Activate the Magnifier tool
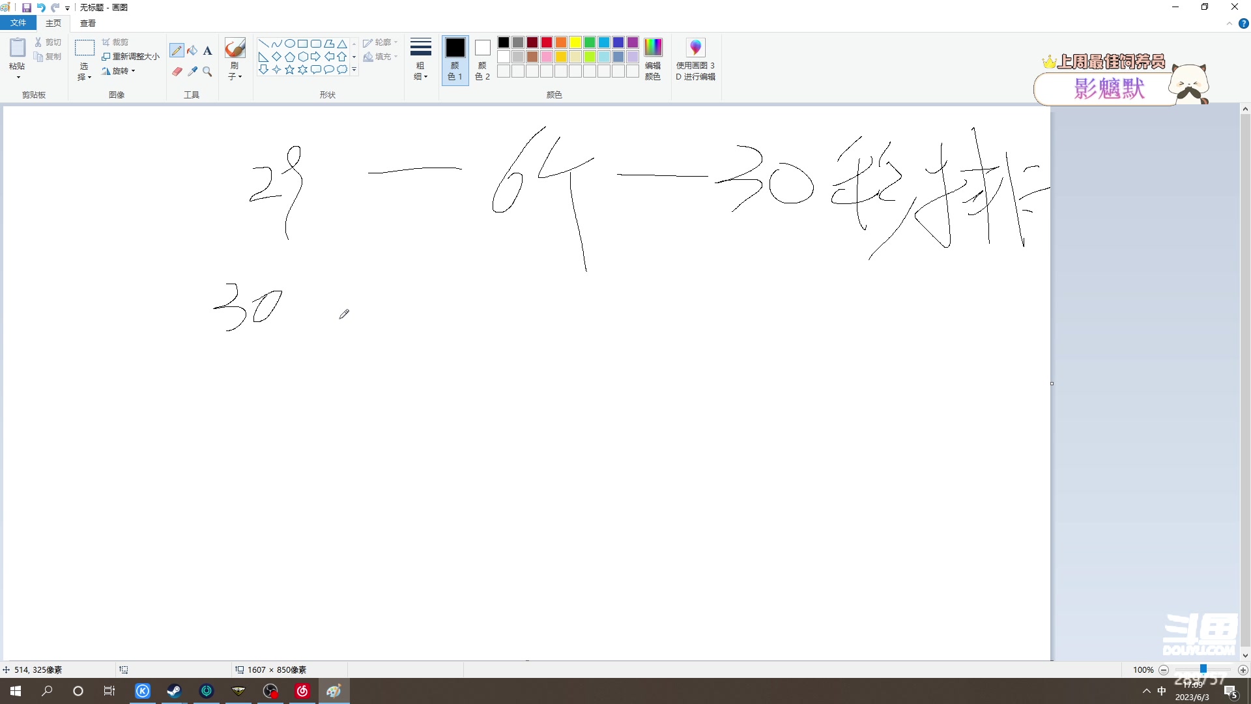The width and height of the screenshot is (1251, 704). (207, 72)
